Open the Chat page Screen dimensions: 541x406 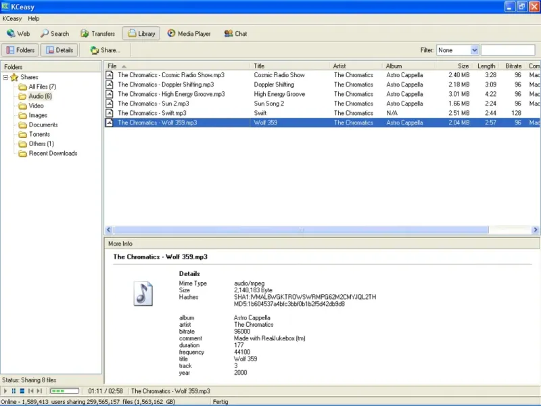tap(235, 34)
